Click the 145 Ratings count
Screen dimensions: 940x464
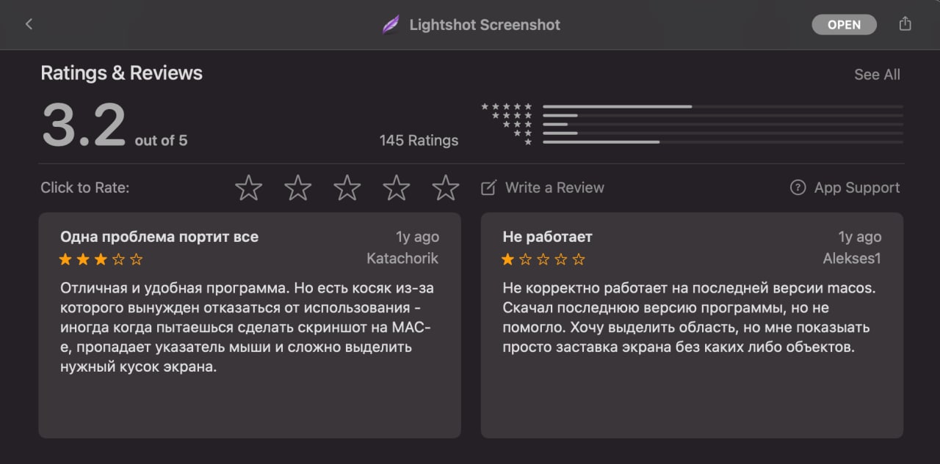coord(419,141)
